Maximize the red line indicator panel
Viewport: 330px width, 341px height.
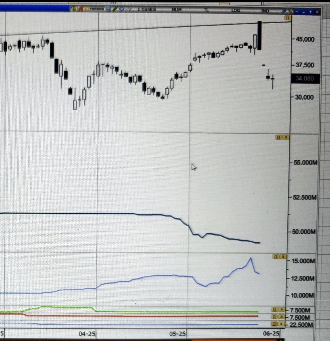tap(275, 317)
